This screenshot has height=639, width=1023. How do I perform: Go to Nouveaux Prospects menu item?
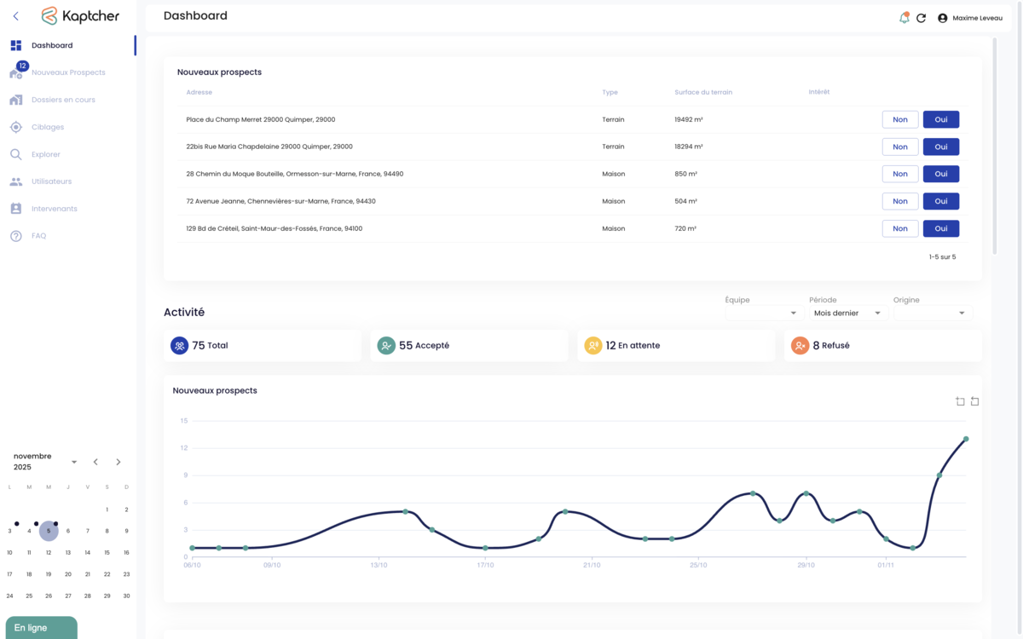[68, 72]
